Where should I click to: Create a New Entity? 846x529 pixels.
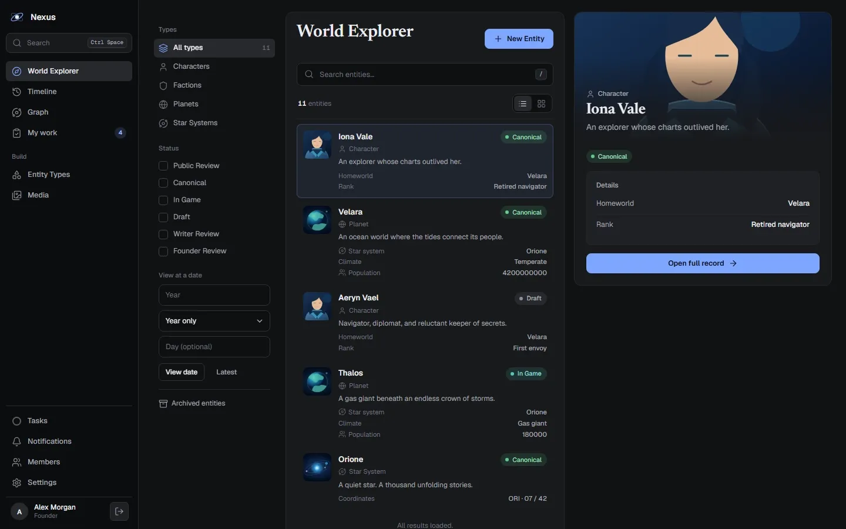tap(519, 39)
